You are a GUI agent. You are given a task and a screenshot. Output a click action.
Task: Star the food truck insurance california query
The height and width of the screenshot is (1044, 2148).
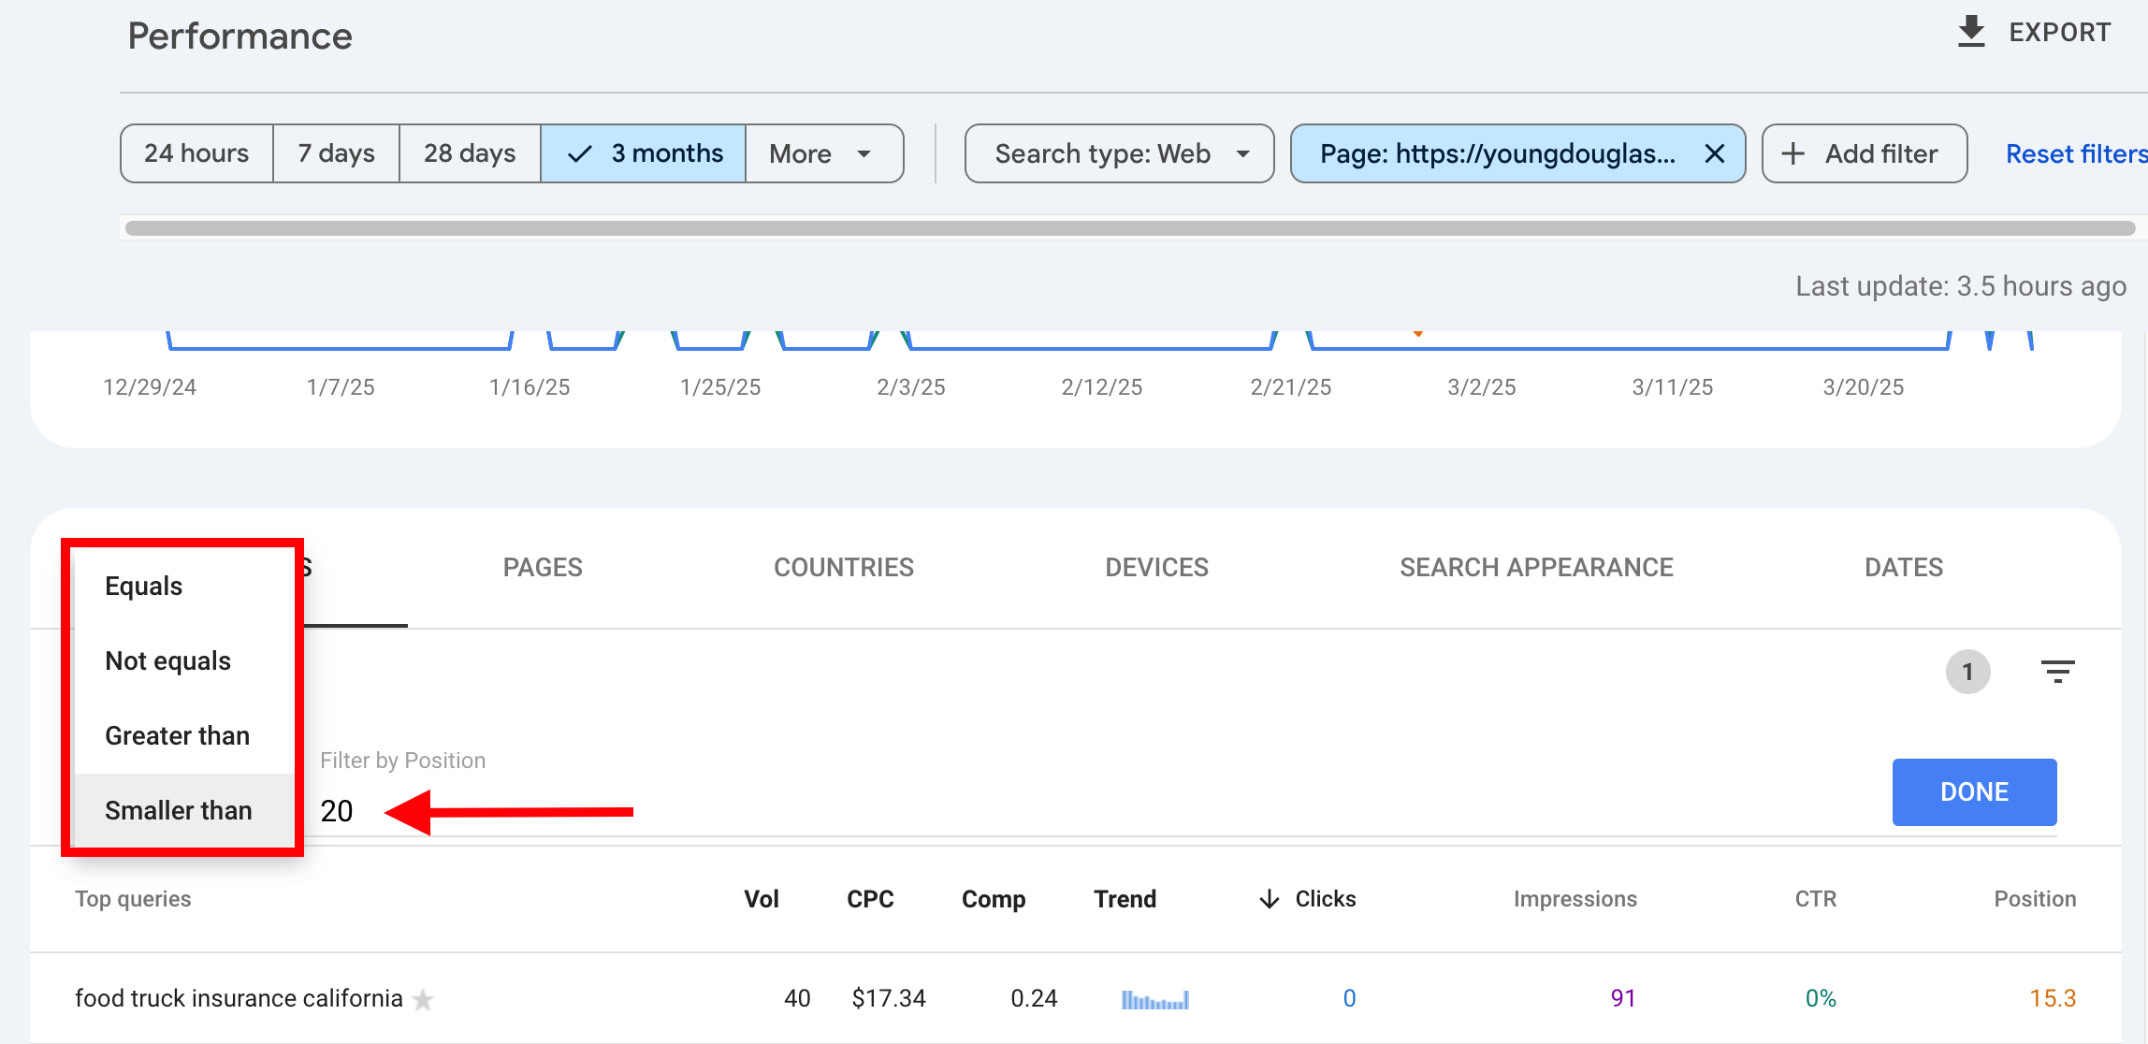[x=424, y=1000]
